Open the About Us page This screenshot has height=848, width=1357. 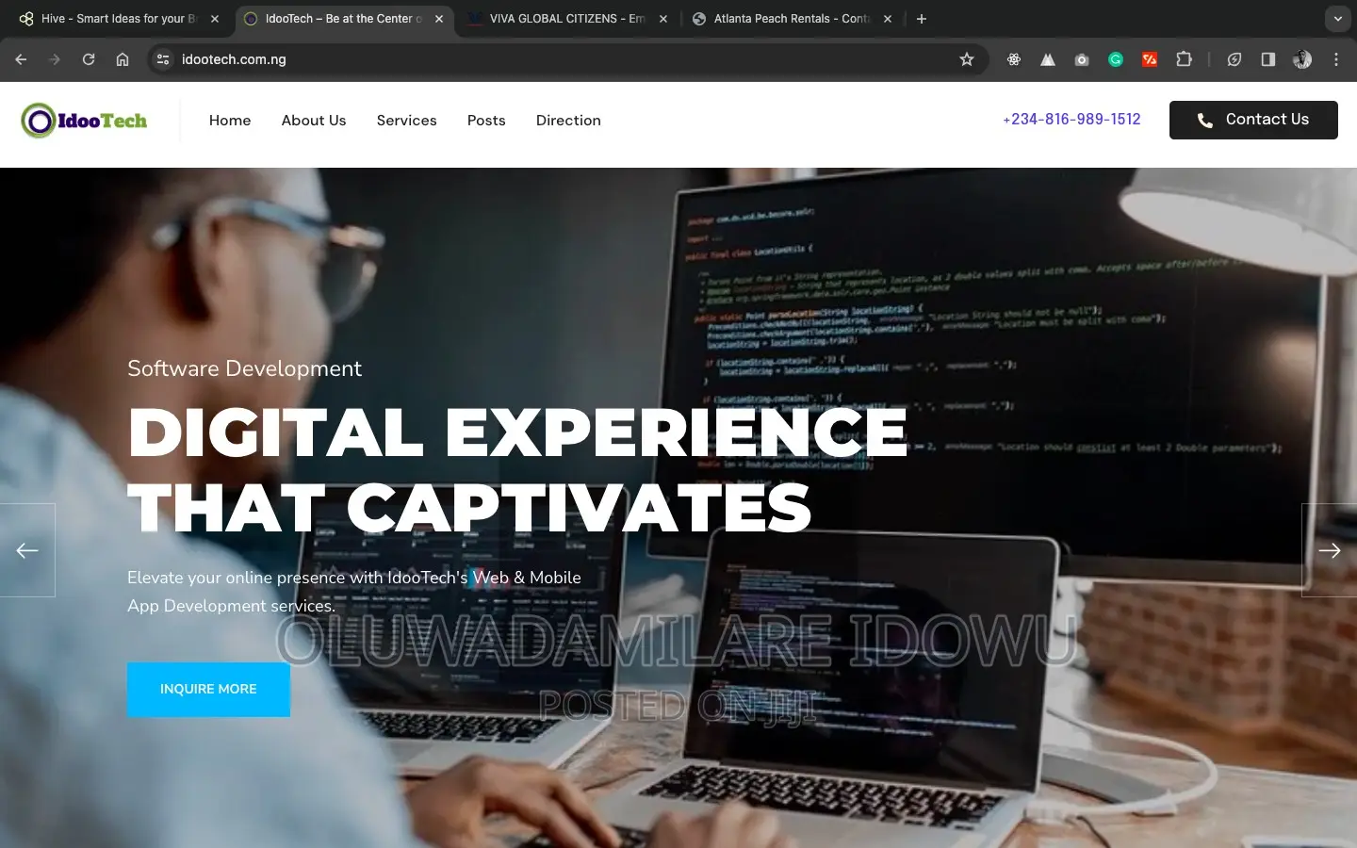(314, 121)
